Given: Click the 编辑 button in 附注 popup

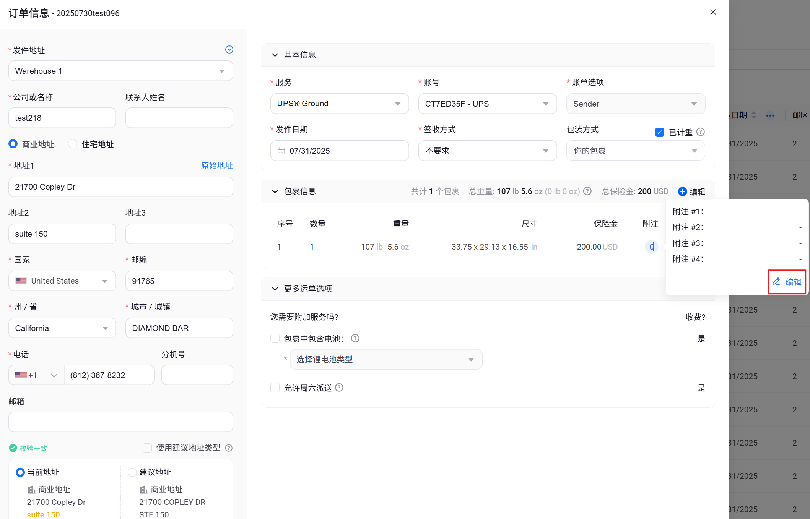Looking at the screenshot, I should point(787,282).
